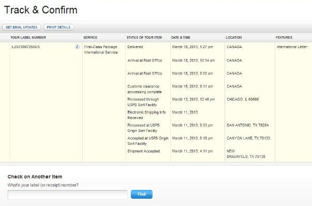Click the Get Email Updates button
The width and height of the screenshot is (312, 206).
coord(22,27)
